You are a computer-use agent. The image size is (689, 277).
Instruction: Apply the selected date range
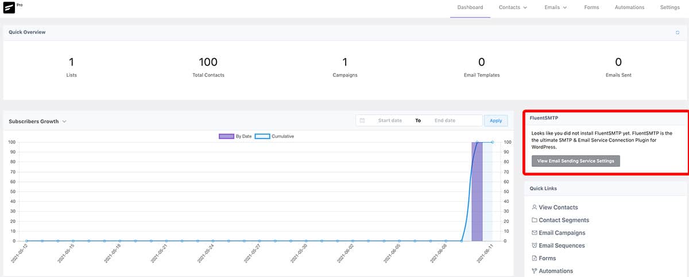click(496, 120)
